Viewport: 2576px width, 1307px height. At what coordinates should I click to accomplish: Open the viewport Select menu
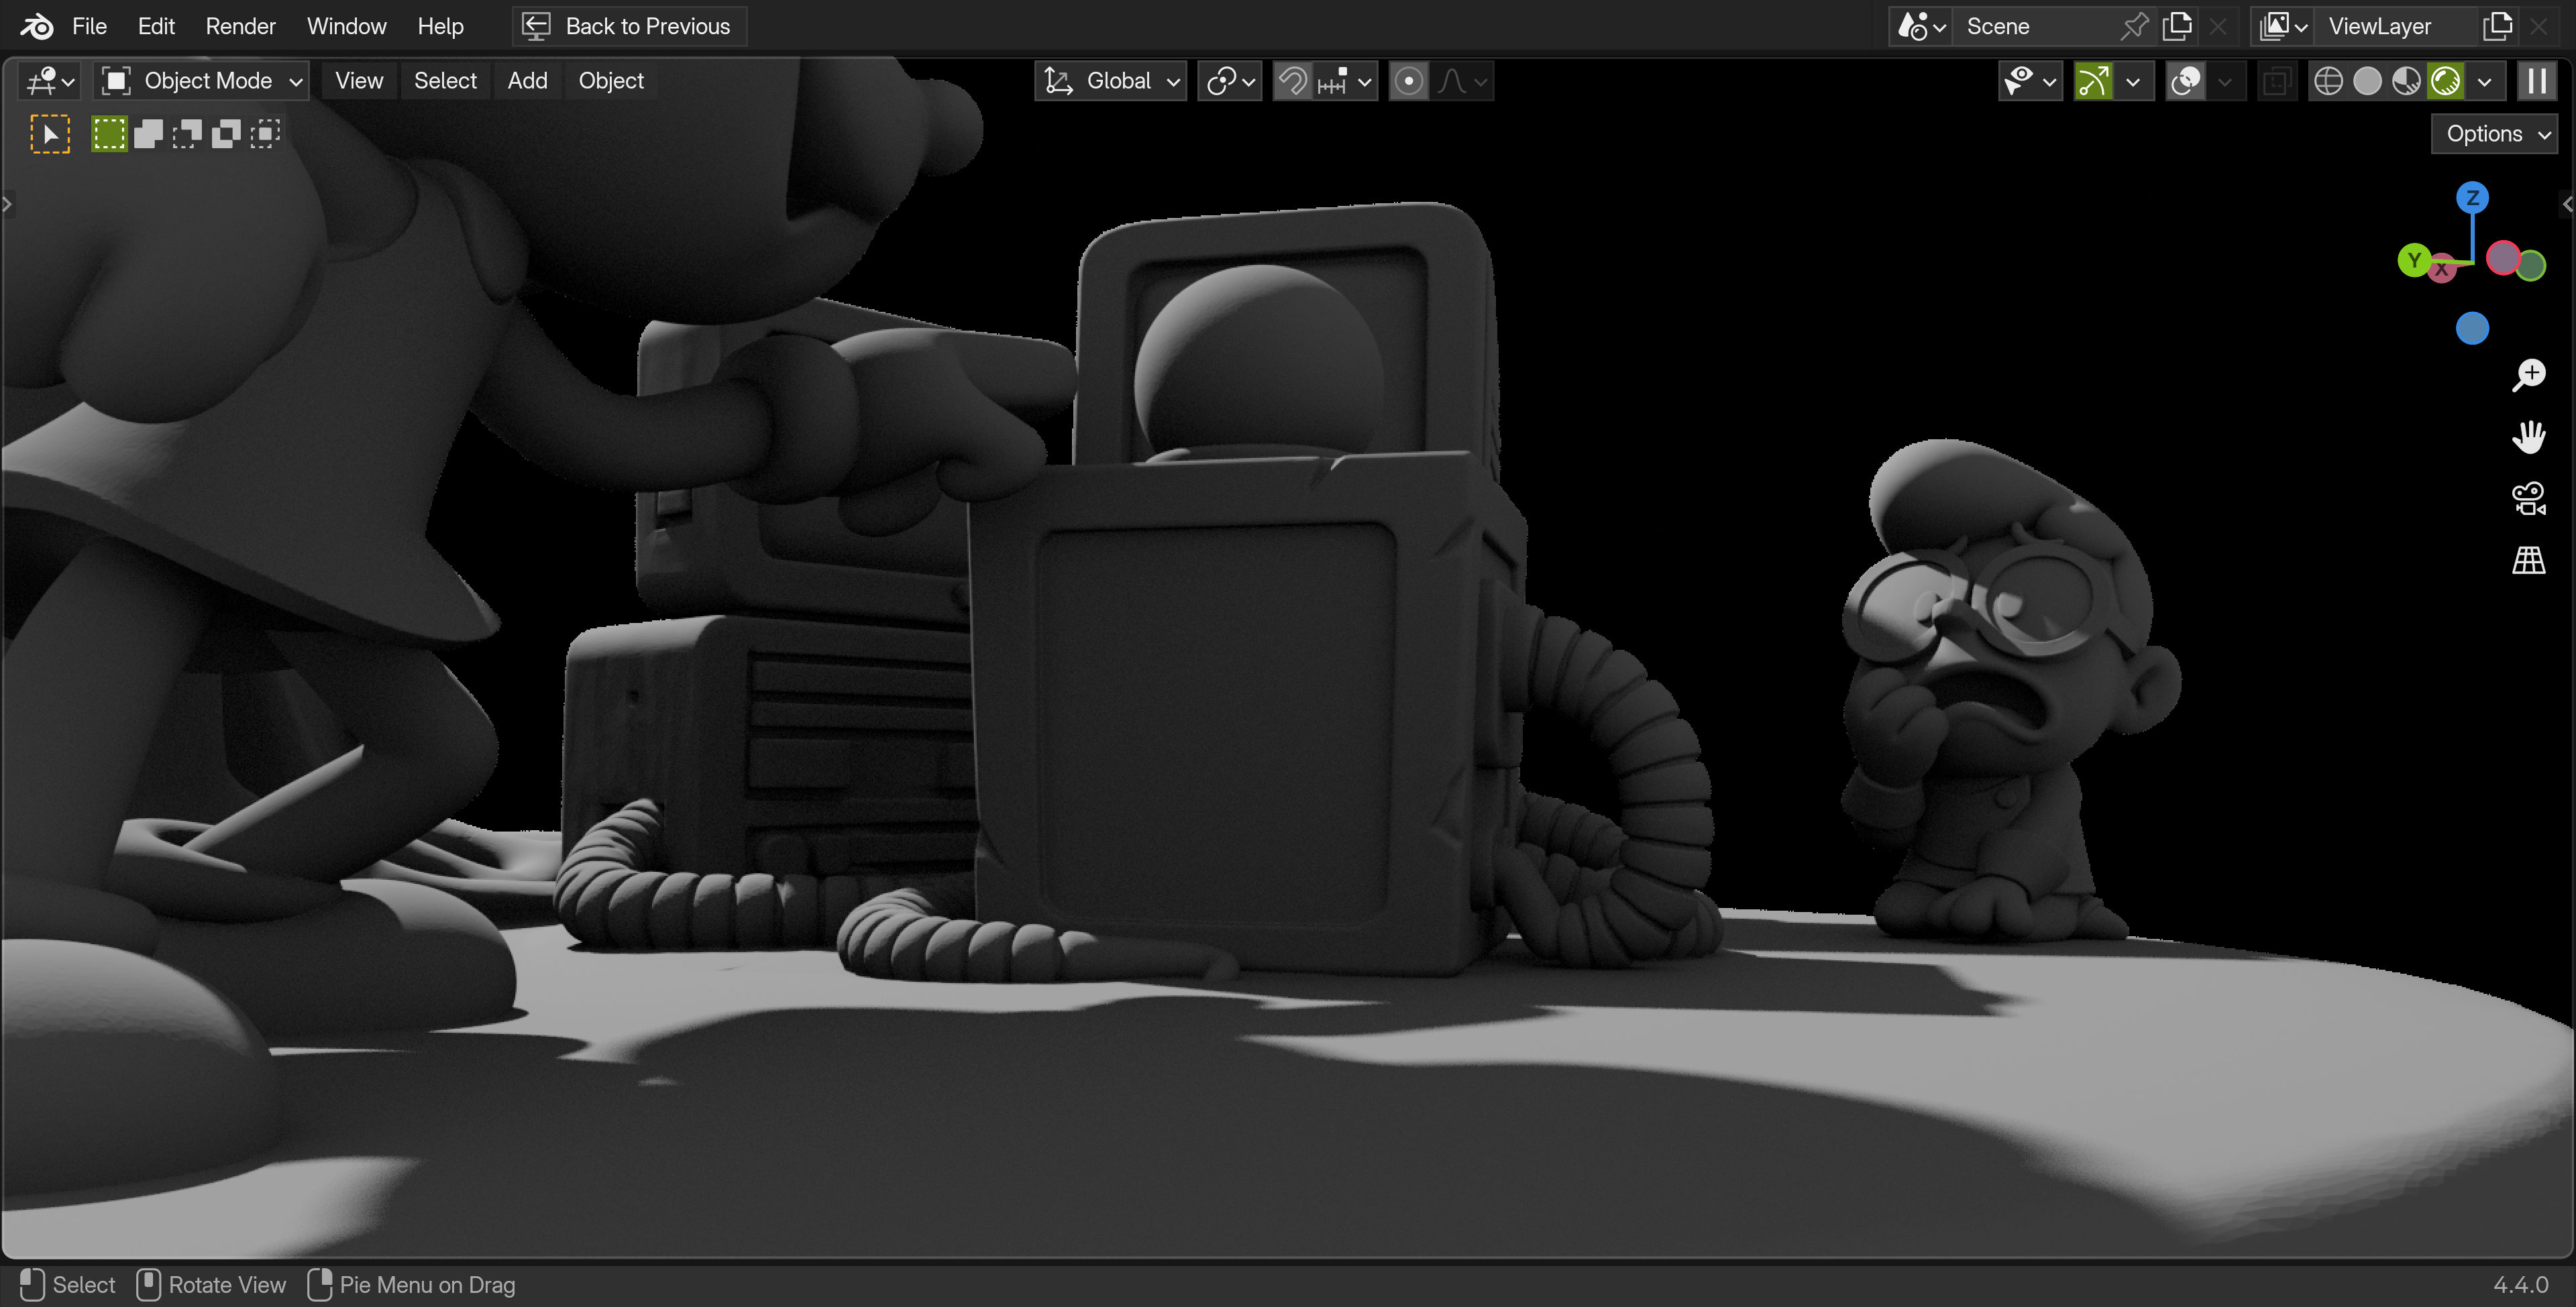[x=445, y=81]
